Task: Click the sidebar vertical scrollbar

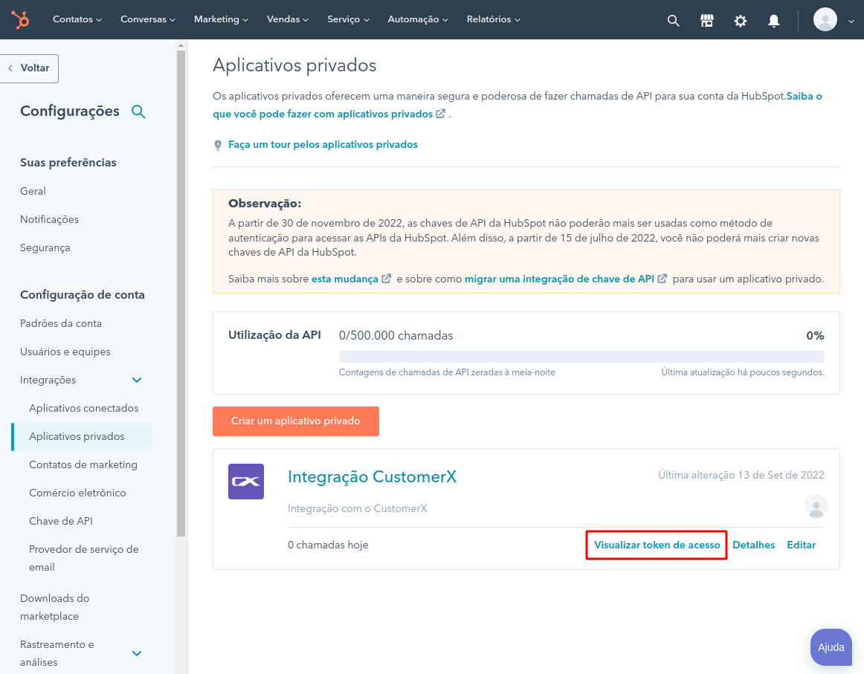Action: 181,293
